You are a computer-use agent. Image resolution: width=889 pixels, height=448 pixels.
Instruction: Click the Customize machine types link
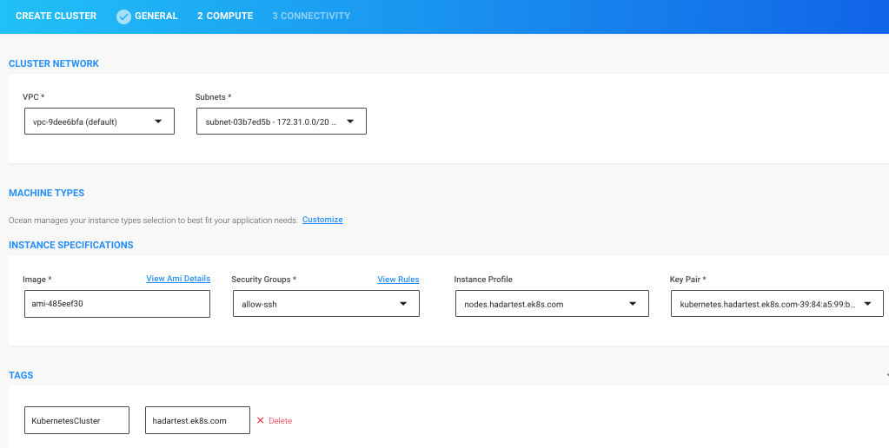click(x=322, y=220)
